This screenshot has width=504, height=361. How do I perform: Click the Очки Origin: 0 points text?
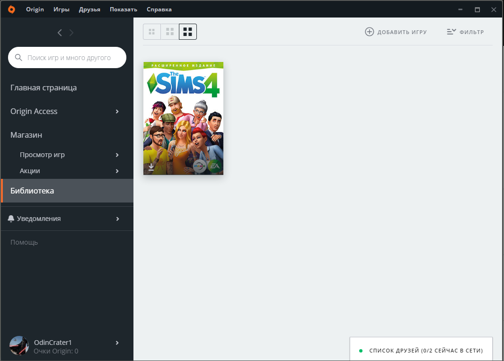click(56, 351)
